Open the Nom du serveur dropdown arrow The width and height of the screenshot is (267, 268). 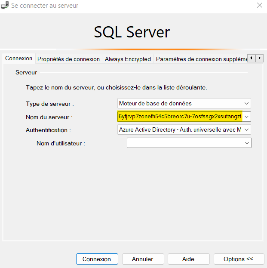click(246, 117)
